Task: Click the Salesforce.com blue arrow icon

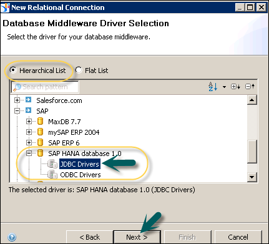Action: coord(29,100)
